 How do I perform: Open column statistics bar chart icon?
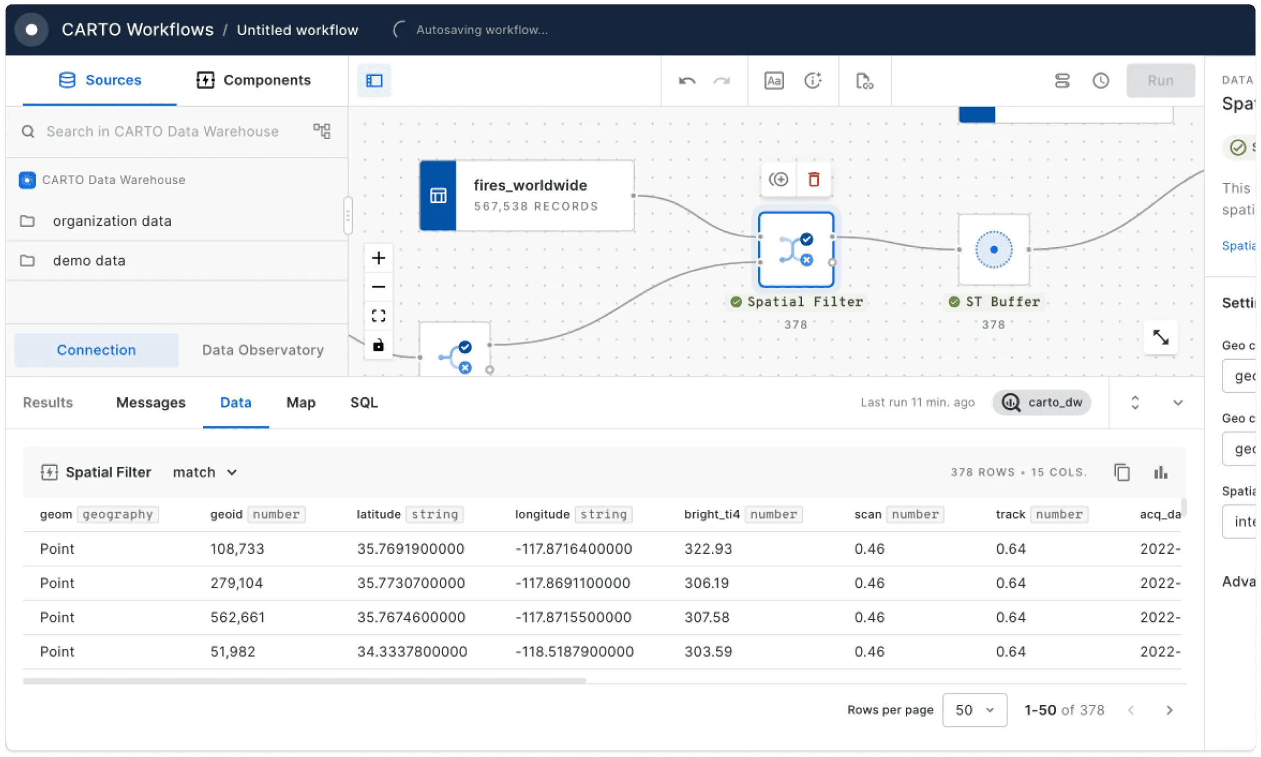click(x=1160, y=472)
